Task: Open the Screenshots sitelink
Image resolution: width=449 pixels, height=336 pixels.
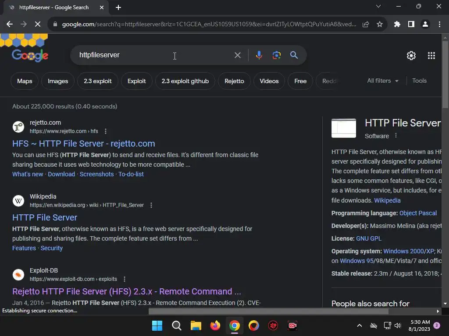Action: coord(97,174)
